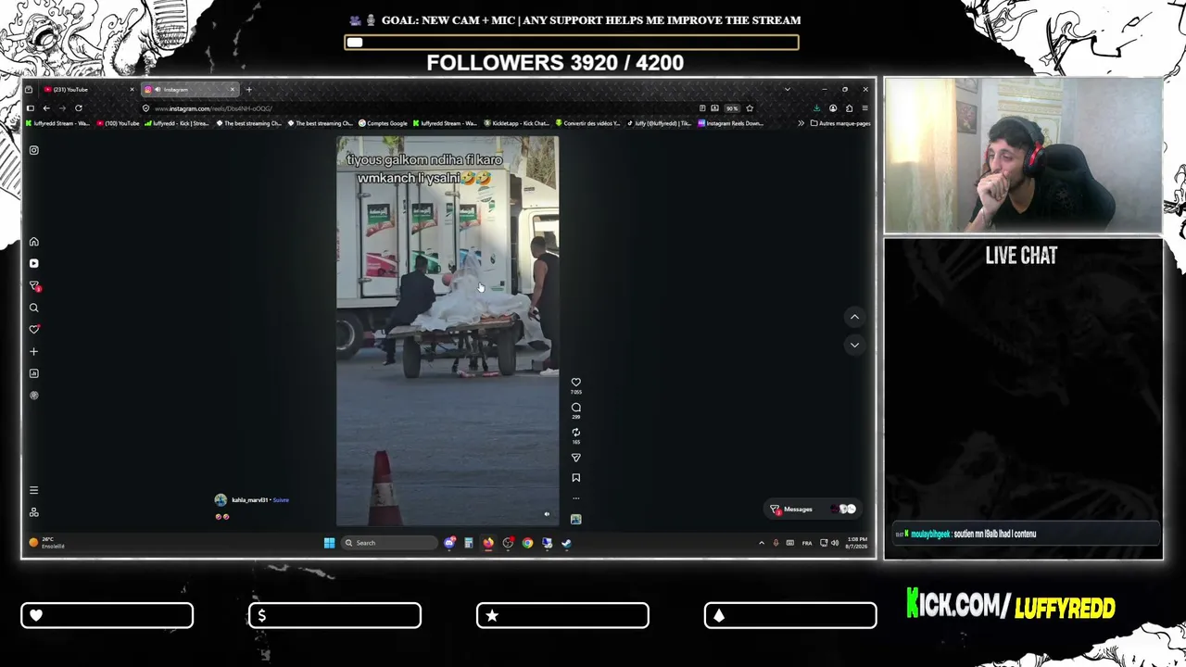Open the Reels icon in Instagram sidebar
The height and width of the screenshot is (667, 1186).
pyautogui.click(x=34, y=263)
